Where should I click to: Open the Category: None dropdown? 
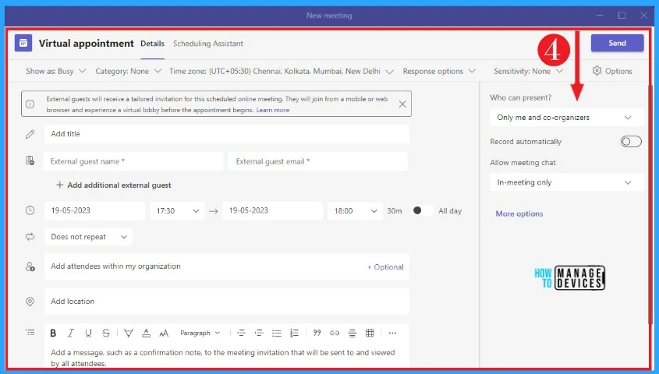(x=128, y=71)
